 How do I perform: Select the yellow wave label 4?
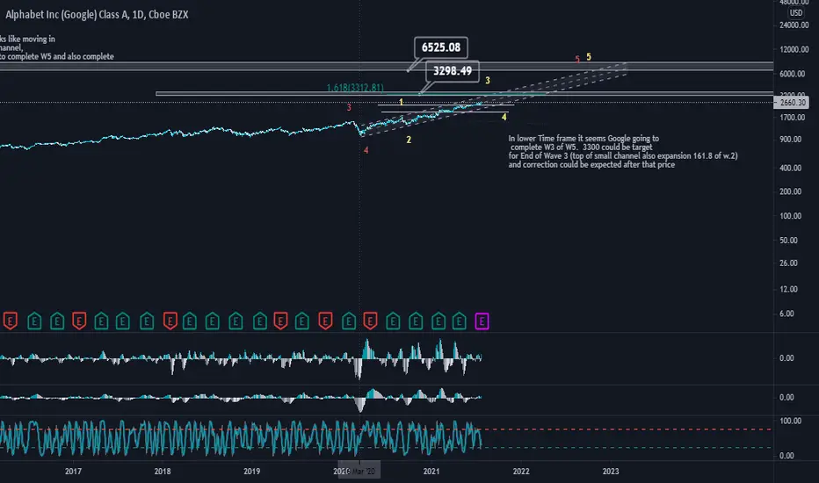click(x=504, y=118)
